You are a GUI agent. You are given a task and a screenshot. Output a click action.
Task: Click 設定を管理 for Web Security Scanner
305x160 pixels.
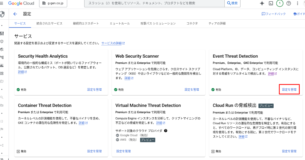[192, 90]
